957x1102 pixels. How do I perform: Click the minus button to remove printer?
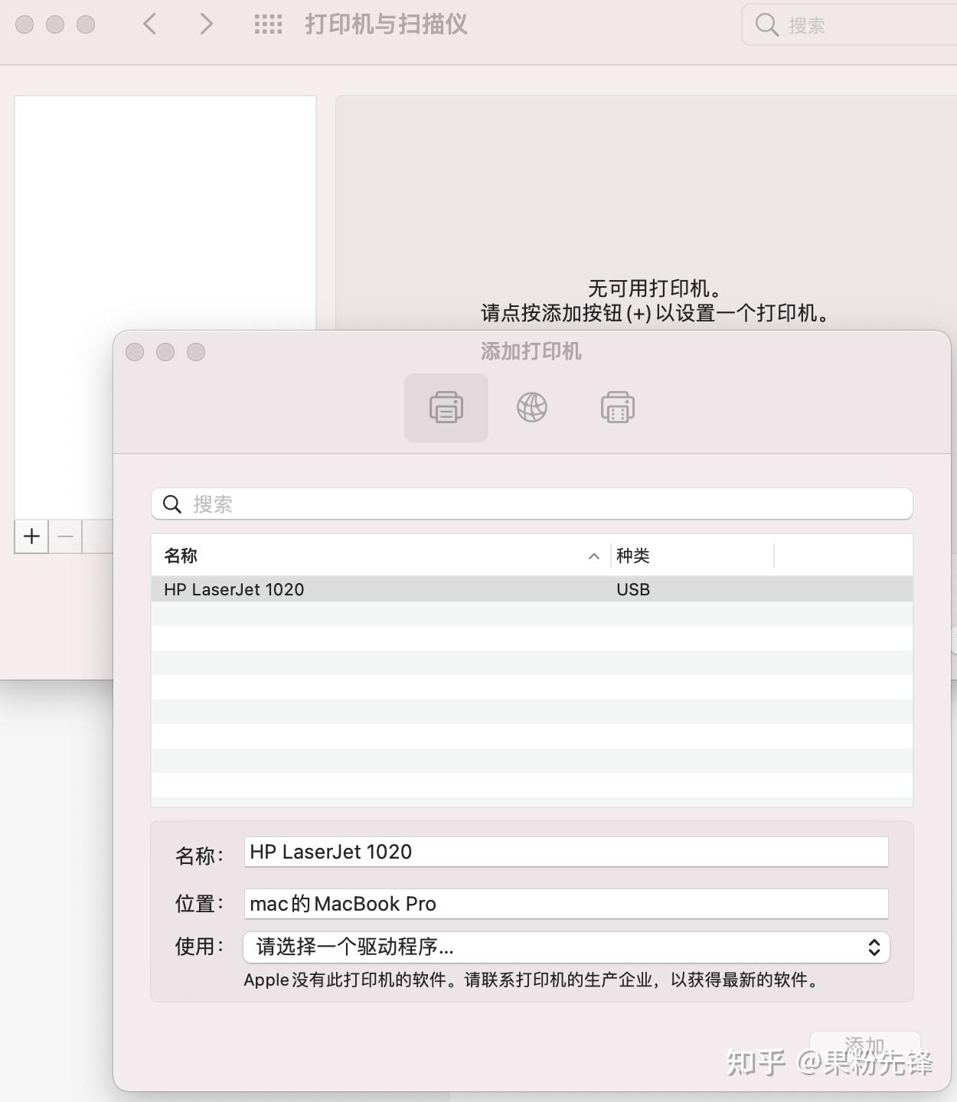[x=66, y=536]
